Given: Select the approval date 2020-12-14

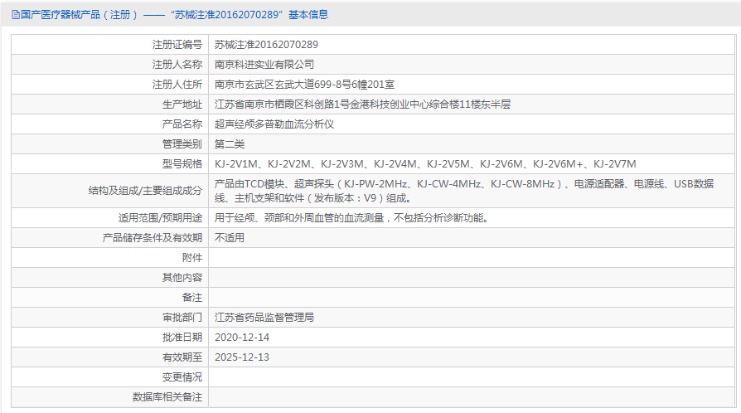Looking at the screenshot, I should [242, 337].
